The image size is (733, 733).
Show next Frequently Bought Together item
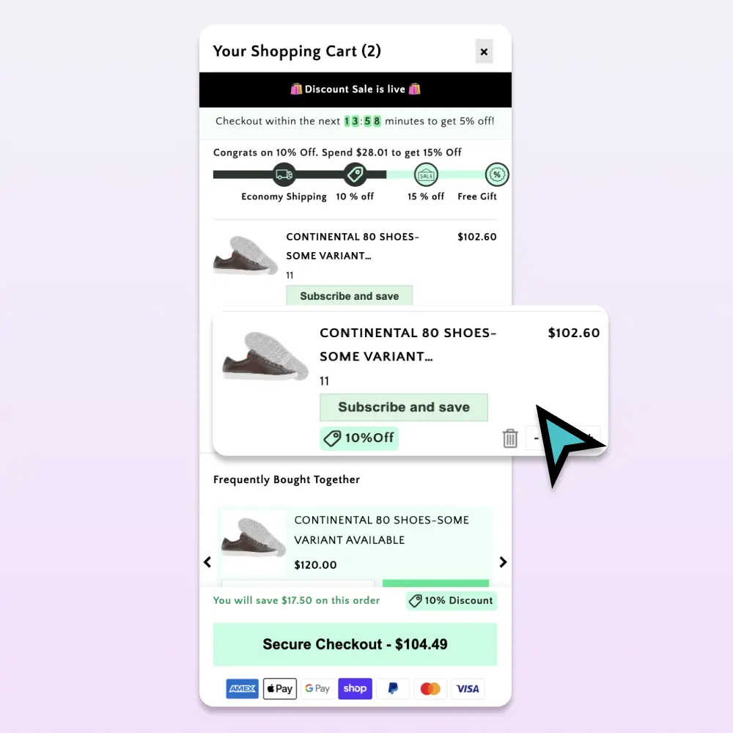503,562
